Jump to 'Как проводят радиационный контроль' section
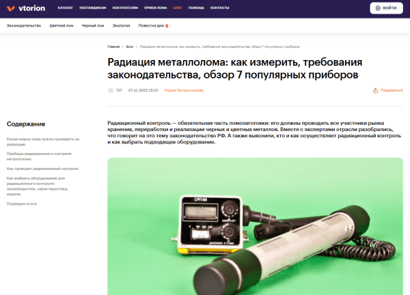The image size is (410, 295). 42,169
